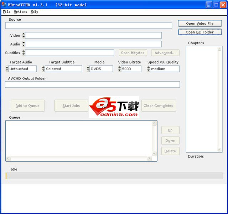The width and height of the screenshot is (228, 214).
Task: Click the Subtitles stream spinner arrows
Action: pyautogui.click(x=24, y=53)
